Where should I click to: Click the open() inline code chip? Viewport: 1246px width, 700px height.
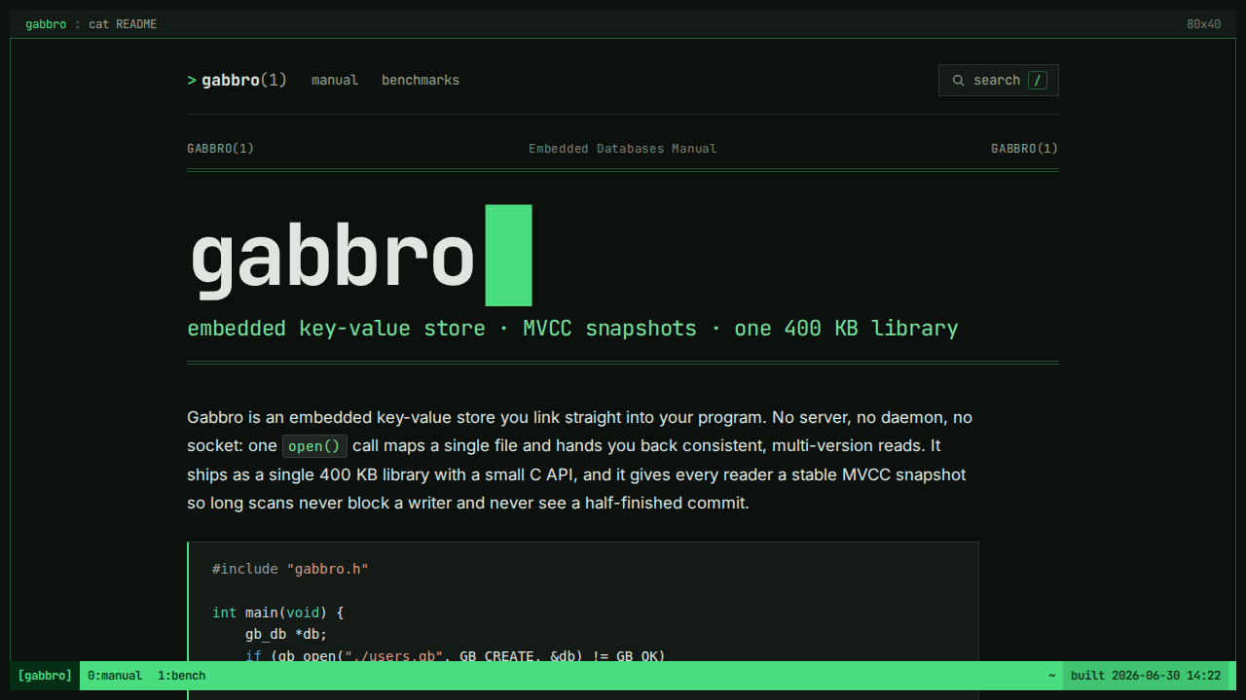point(314,446)
